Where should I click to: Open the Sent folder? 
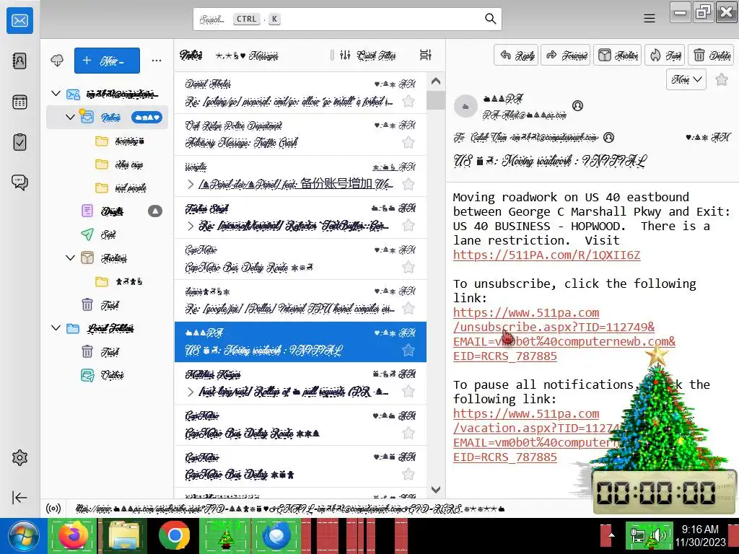(x=108, y=234)
